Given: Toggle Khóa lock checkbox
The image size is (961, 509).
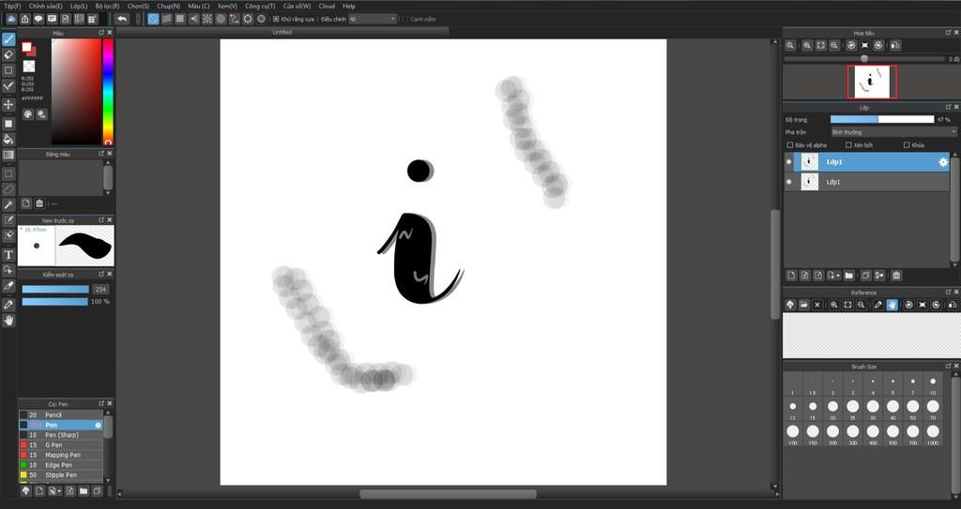Looking at the screenshot, I should coord(907,145).
